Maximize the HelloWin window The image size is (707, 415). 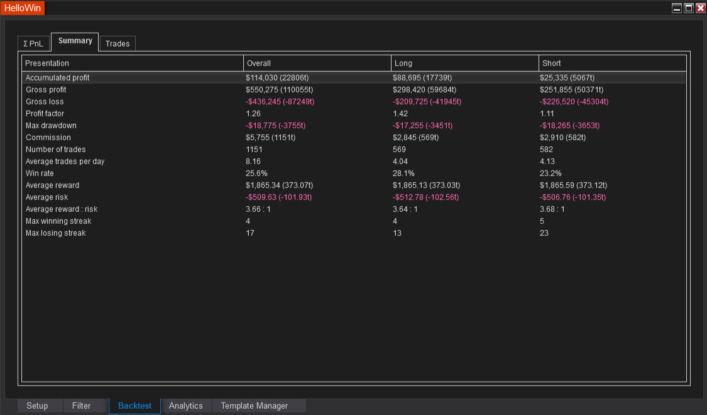[689, 8]
